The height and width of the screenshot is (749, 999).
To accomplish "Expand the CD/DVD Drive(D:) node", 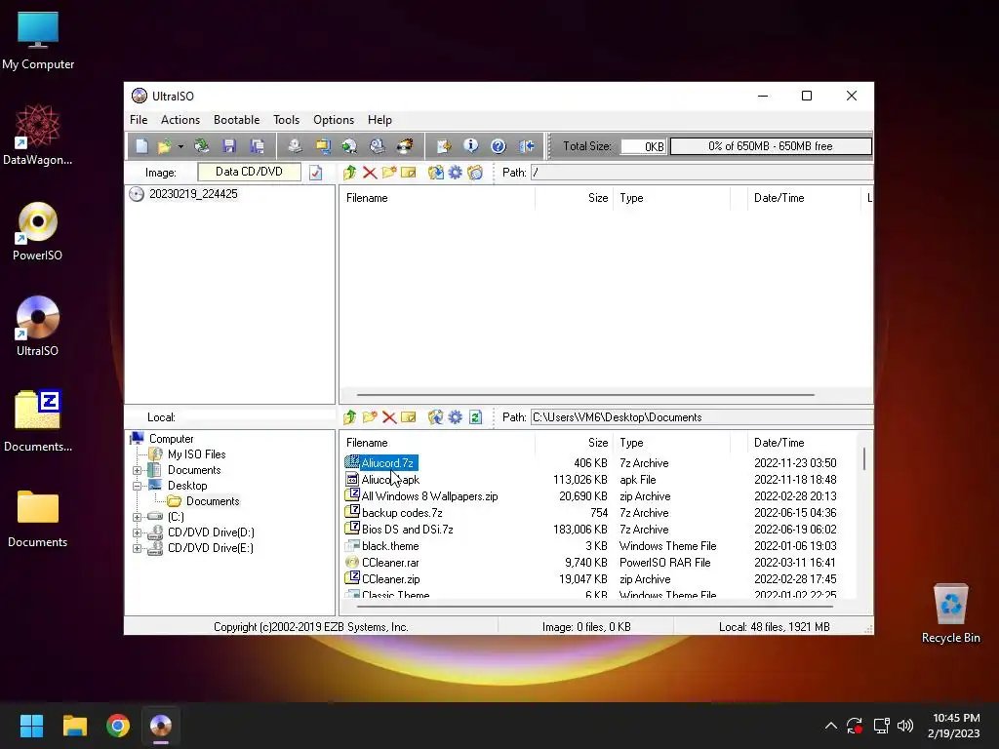I will tap(137, 532).
